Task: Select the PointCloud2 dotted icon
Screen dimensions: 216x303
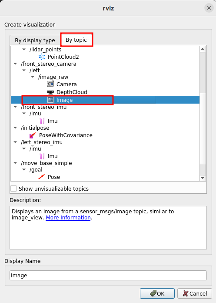Action: (x=42, y=57)
